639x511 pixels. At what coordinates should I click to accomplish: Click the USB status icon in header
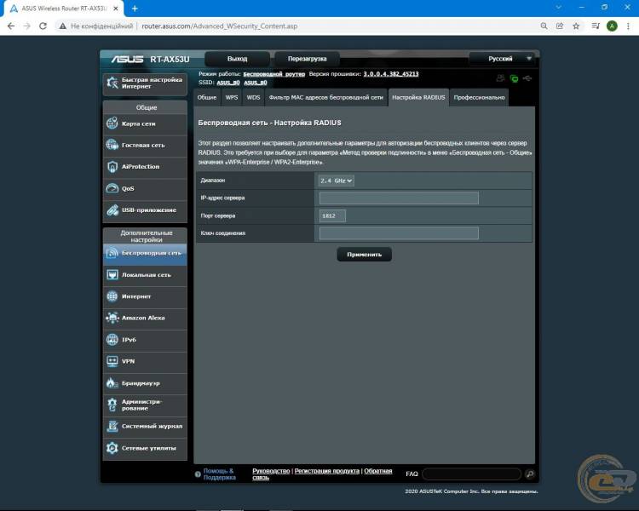coord(527,78)
